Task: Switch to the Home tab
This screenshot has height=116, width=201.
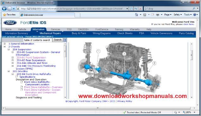Action: (8, 29)
